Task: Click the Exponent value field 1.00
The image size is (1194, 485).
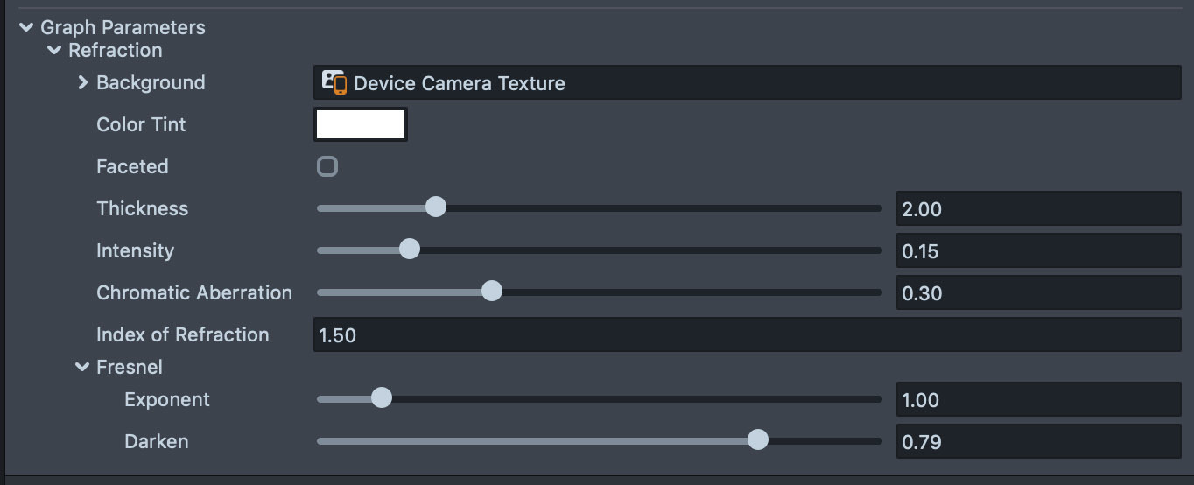Action: pos(1038,400)
